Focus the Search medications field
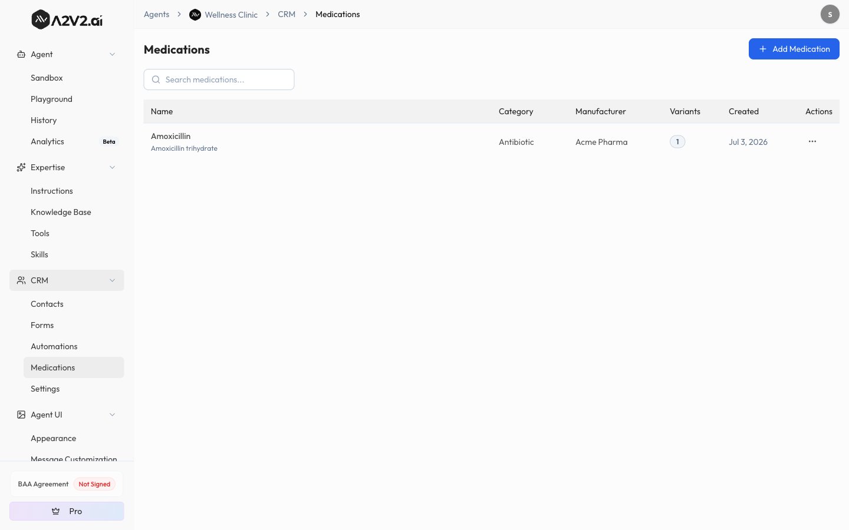Viewport: 849px width, 530px height. (x=219, y=79)
